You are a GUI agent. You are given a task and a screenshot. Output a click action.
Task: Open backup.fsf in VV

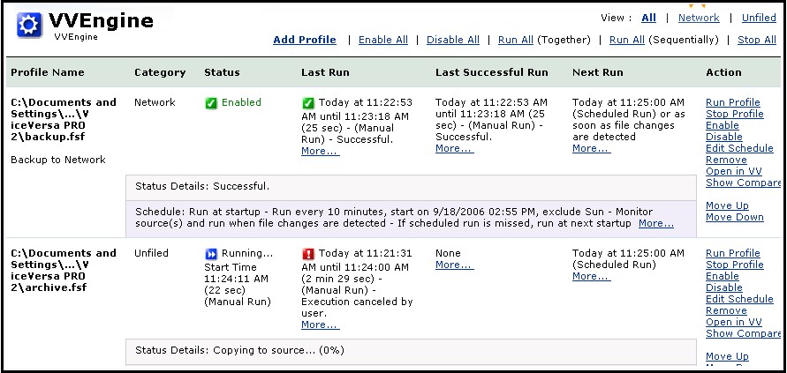point(734,171)
